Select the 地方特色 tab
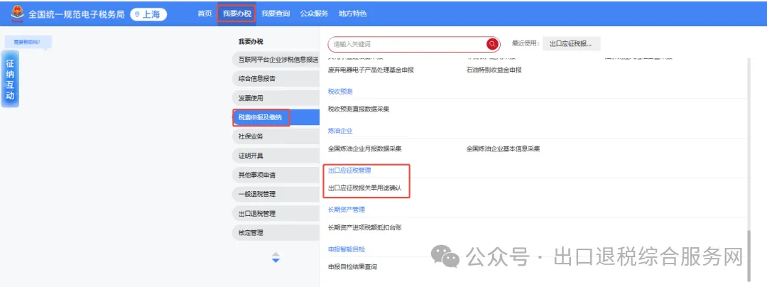Image resolution: width=767 pixels, height=287 pixels. [x=353, y=13]
